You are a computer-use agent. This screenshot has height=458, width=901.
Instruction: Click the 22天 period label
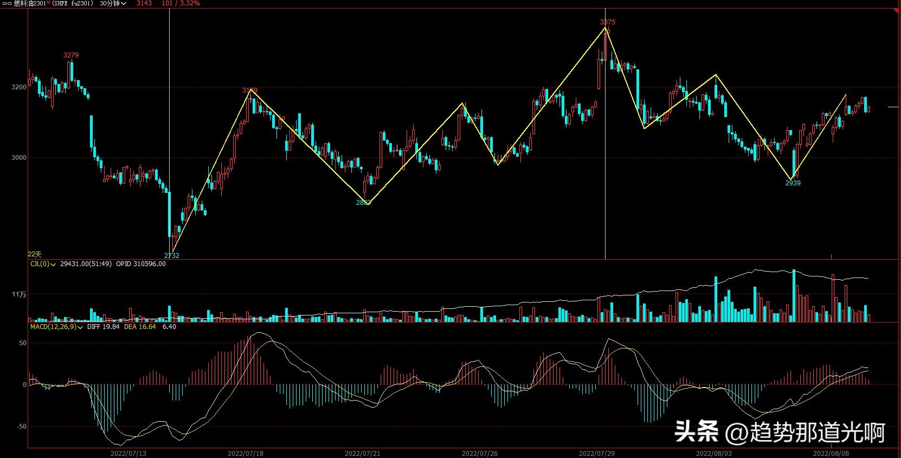35,254
